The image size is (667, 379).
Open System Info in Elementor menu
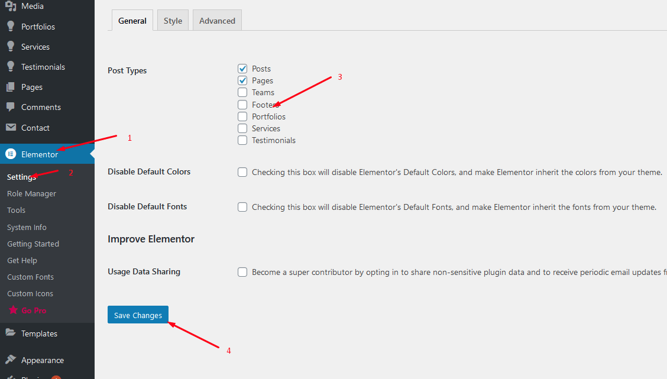(27, 227)
